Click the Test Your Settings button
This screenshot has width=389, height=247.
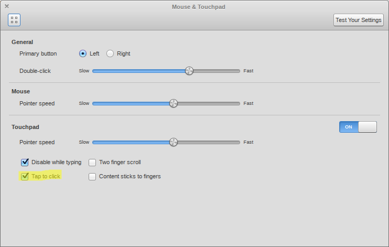coord(359,20)
